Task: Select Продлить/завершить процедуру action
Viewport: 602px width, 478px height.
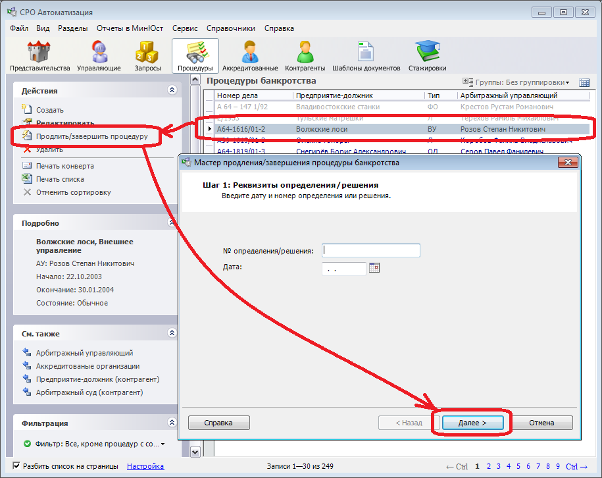Action: tap(91, 136)
